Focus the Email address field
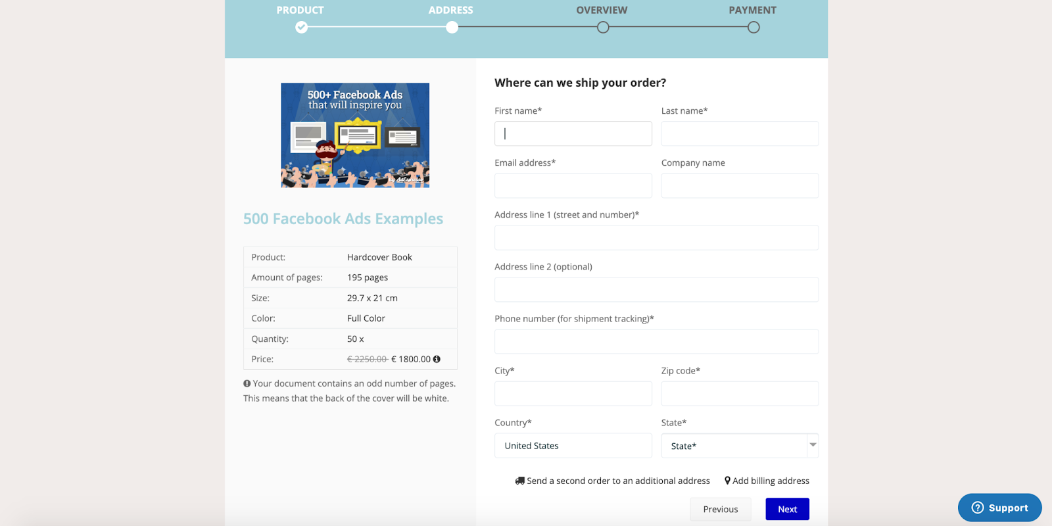1052x526 pixels. click(x=573, y=185)
